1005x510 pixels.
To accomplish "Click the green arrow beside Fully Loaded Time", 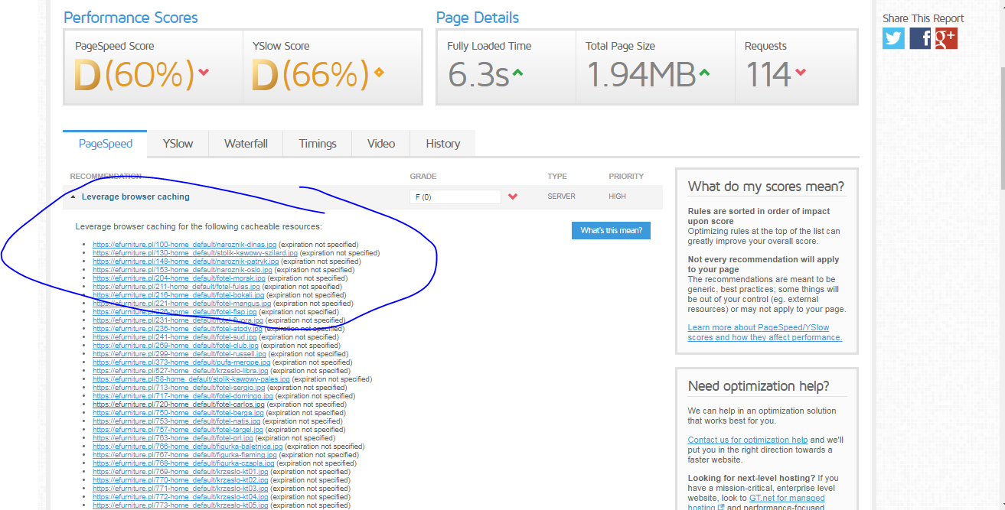I will [518, 73].
